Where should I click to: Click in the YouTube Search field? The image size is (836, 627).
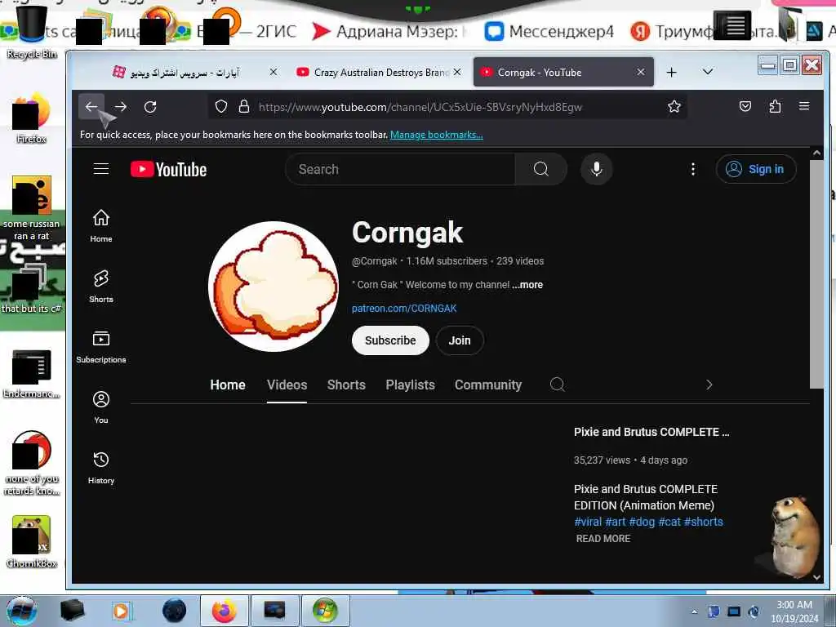[x=400, y=169]
